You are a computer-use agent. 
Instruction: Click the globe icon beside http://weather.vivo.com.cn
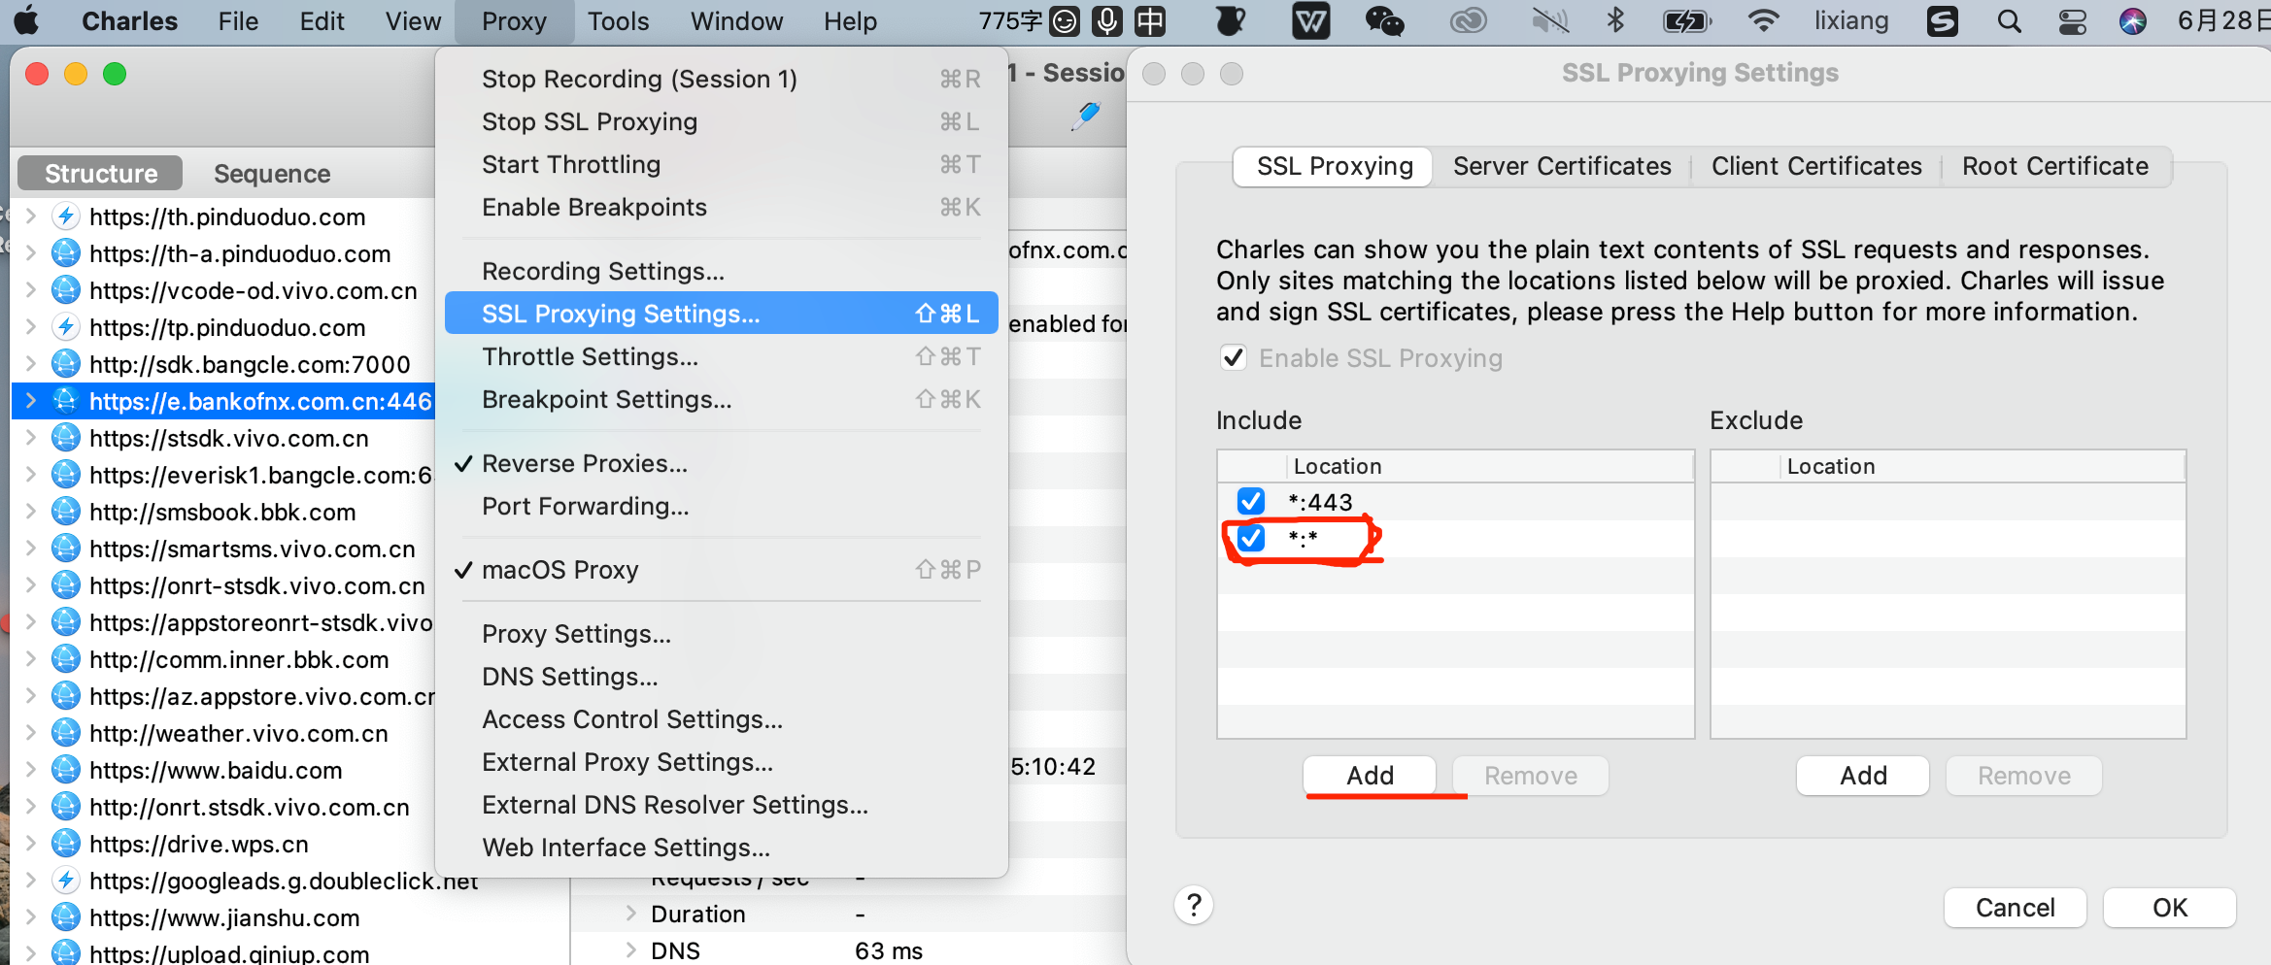click(x=65, y=733)
